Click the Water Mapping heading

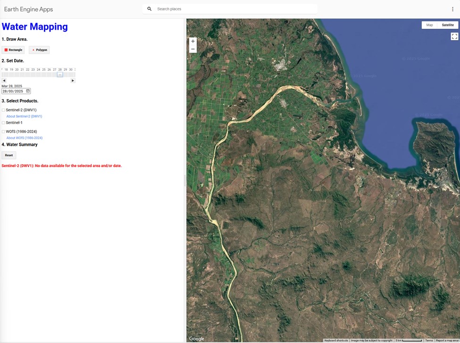(34, 27)
